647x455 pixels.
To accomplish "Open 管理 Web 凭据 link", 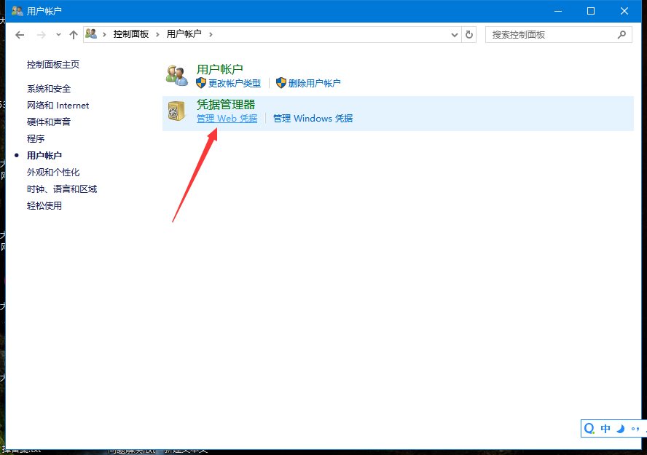I will 227,118.
